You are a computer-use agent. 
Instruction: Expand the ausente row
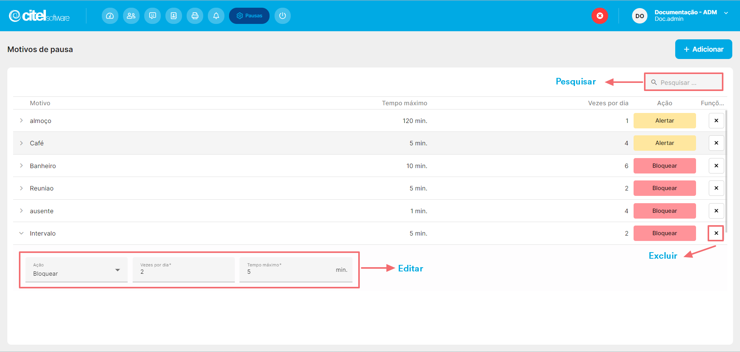coord(21,211)
